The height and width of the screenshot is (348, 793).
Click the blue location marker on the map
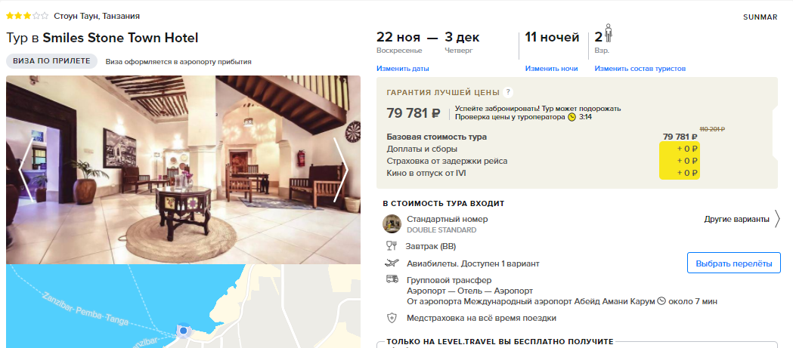point(184,331)
